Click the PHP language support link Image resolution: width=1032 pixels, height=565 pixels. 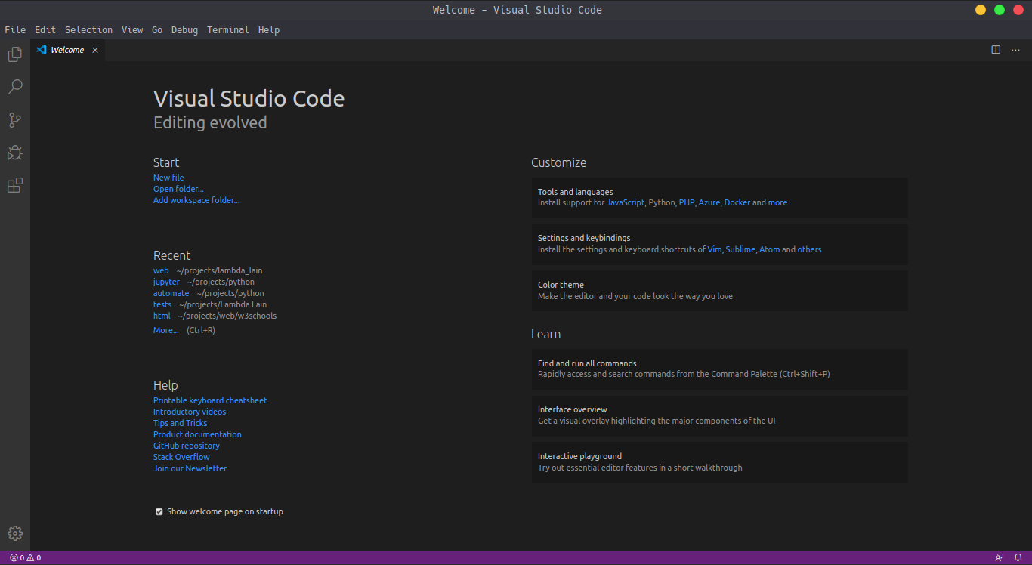[x=687, y=202]
